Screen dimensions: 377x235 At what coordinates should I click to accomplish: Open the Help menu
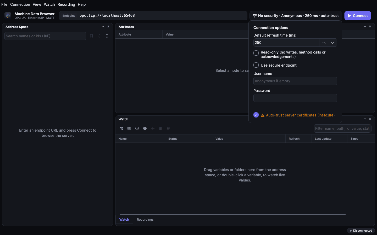pyautogui.click(x=82, y=4)
